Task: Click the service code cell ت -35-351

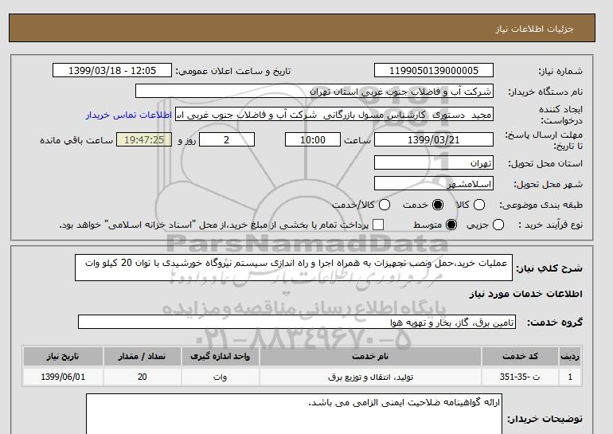Action: 520,377
